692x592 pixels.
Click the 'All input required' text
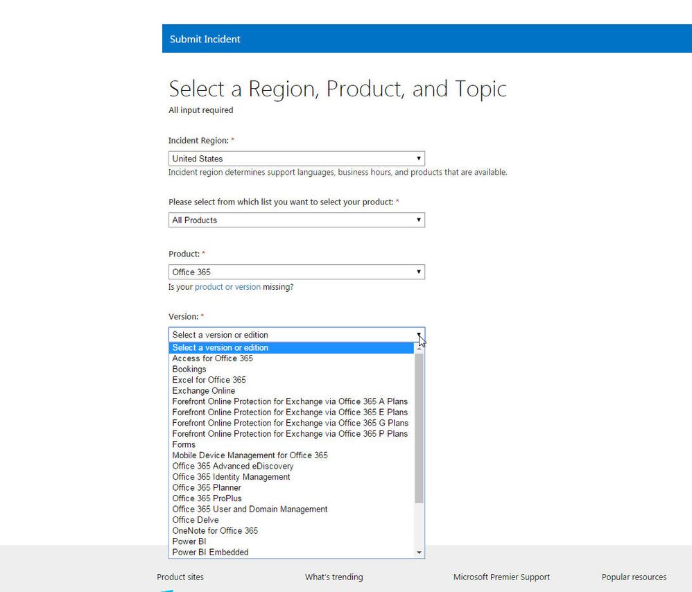coord(201,110)
